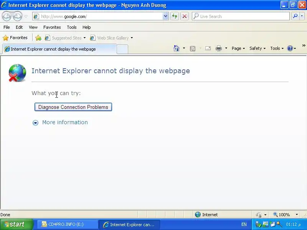This screenshot has height=230, width=307.
Task: Open the Tools command bar menu
Action: [x=277, y=48]
